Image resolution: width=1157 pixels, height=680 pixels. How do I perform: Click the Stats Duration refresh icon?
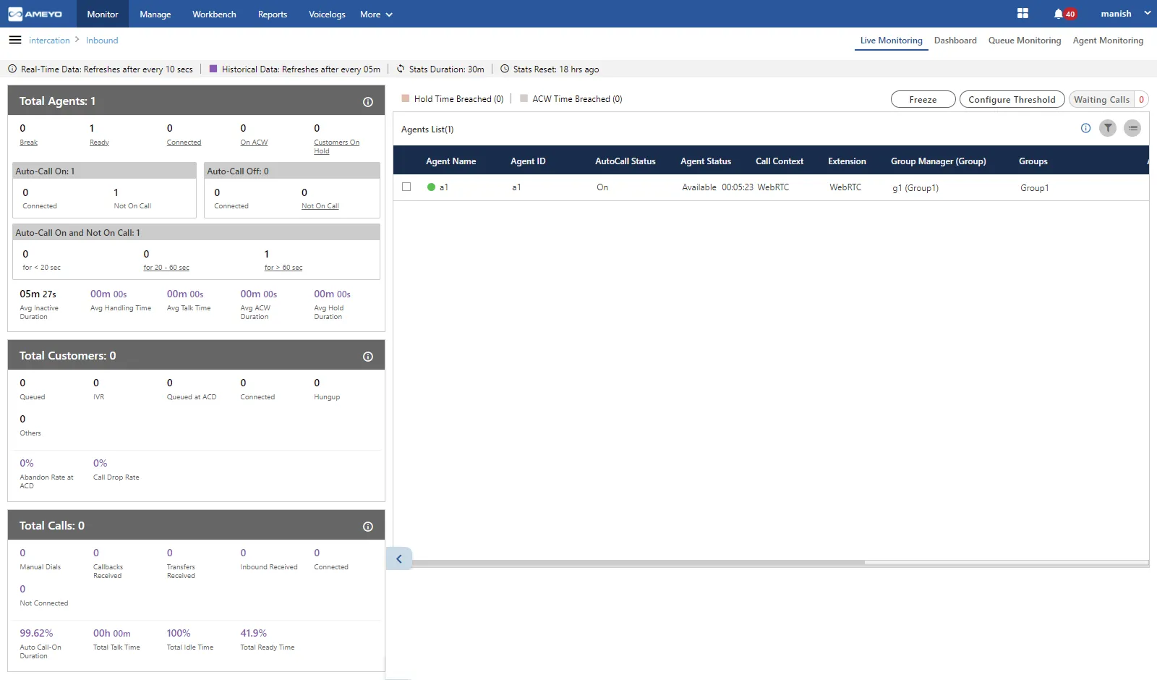[x=401, y=69]
